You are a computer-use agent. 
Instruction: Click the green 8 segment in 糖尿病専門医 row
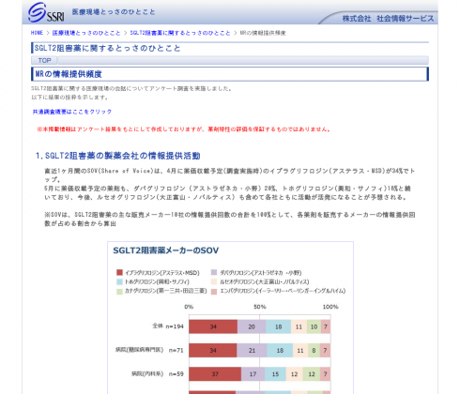[314, 350]
